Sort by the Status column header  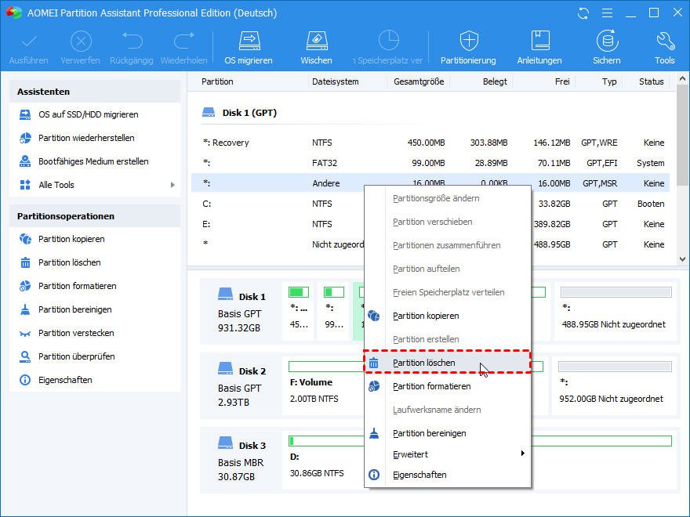[x=652, y=81]
